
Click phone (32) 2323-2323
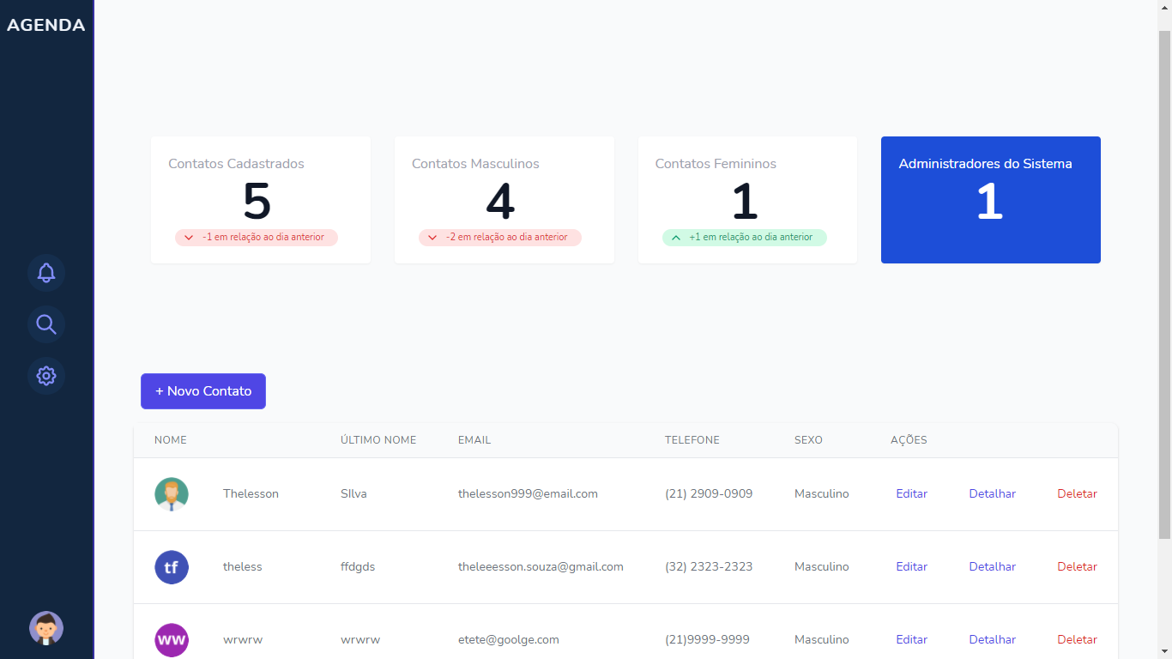[709, 567]
